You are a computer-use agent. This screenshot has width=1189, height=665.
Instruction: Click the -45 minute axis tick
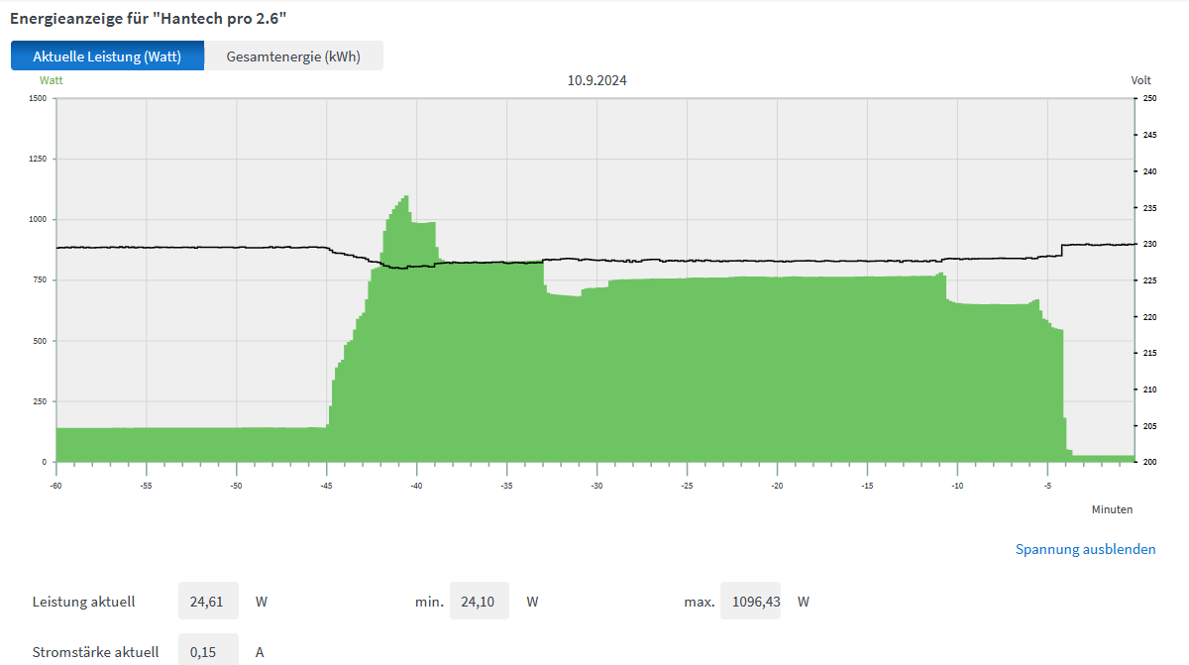[326, 485]
